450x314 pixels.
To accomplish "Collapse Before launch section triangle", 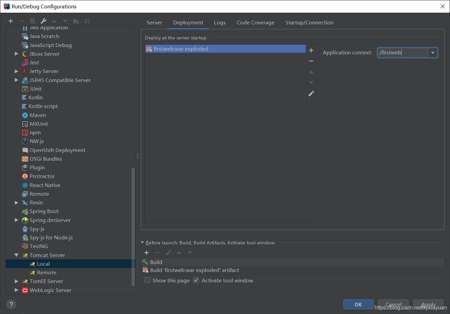I will pos(143,242).
